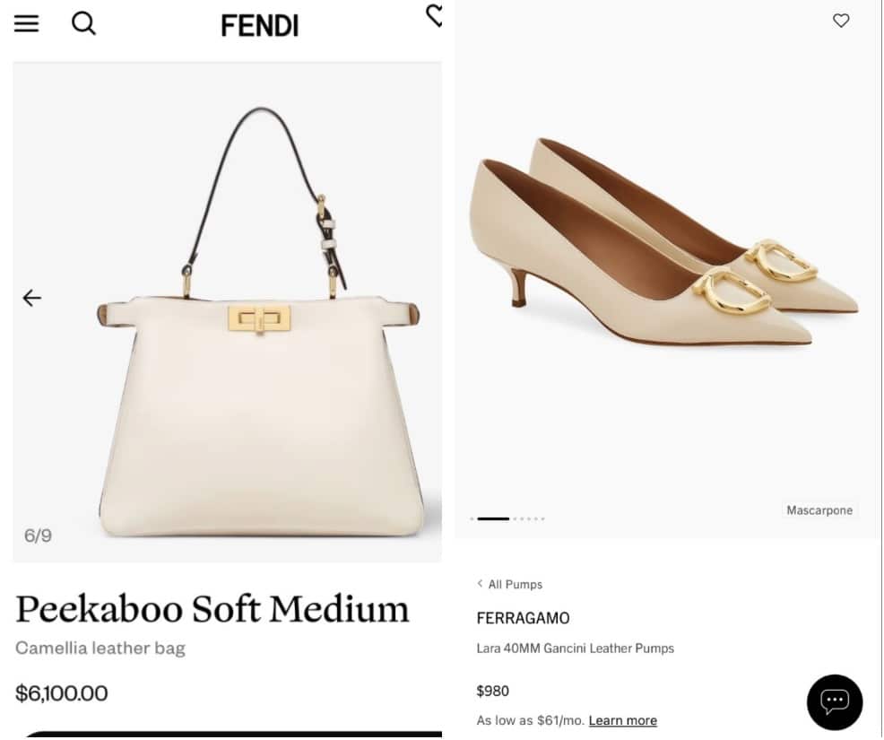Add the Fendi bag to wishlist
Screen dimensions: 884x740
435,15
